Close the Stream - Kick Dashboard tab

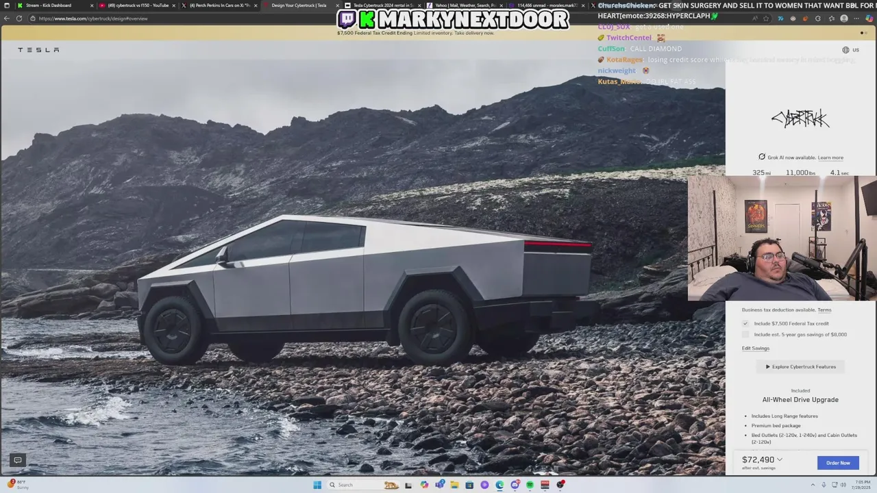[92, 5]
